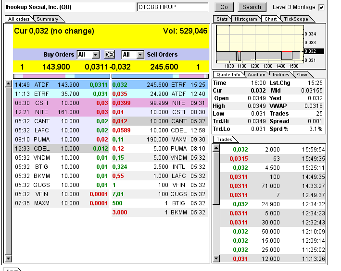
Task: Click the order book scroll-up arrow
Action: coord(8,84)
